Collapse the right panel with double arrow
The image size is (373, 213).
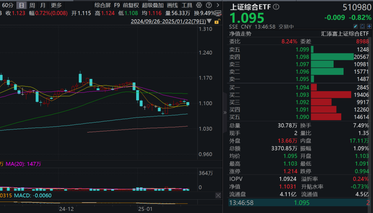click(225, 113)
